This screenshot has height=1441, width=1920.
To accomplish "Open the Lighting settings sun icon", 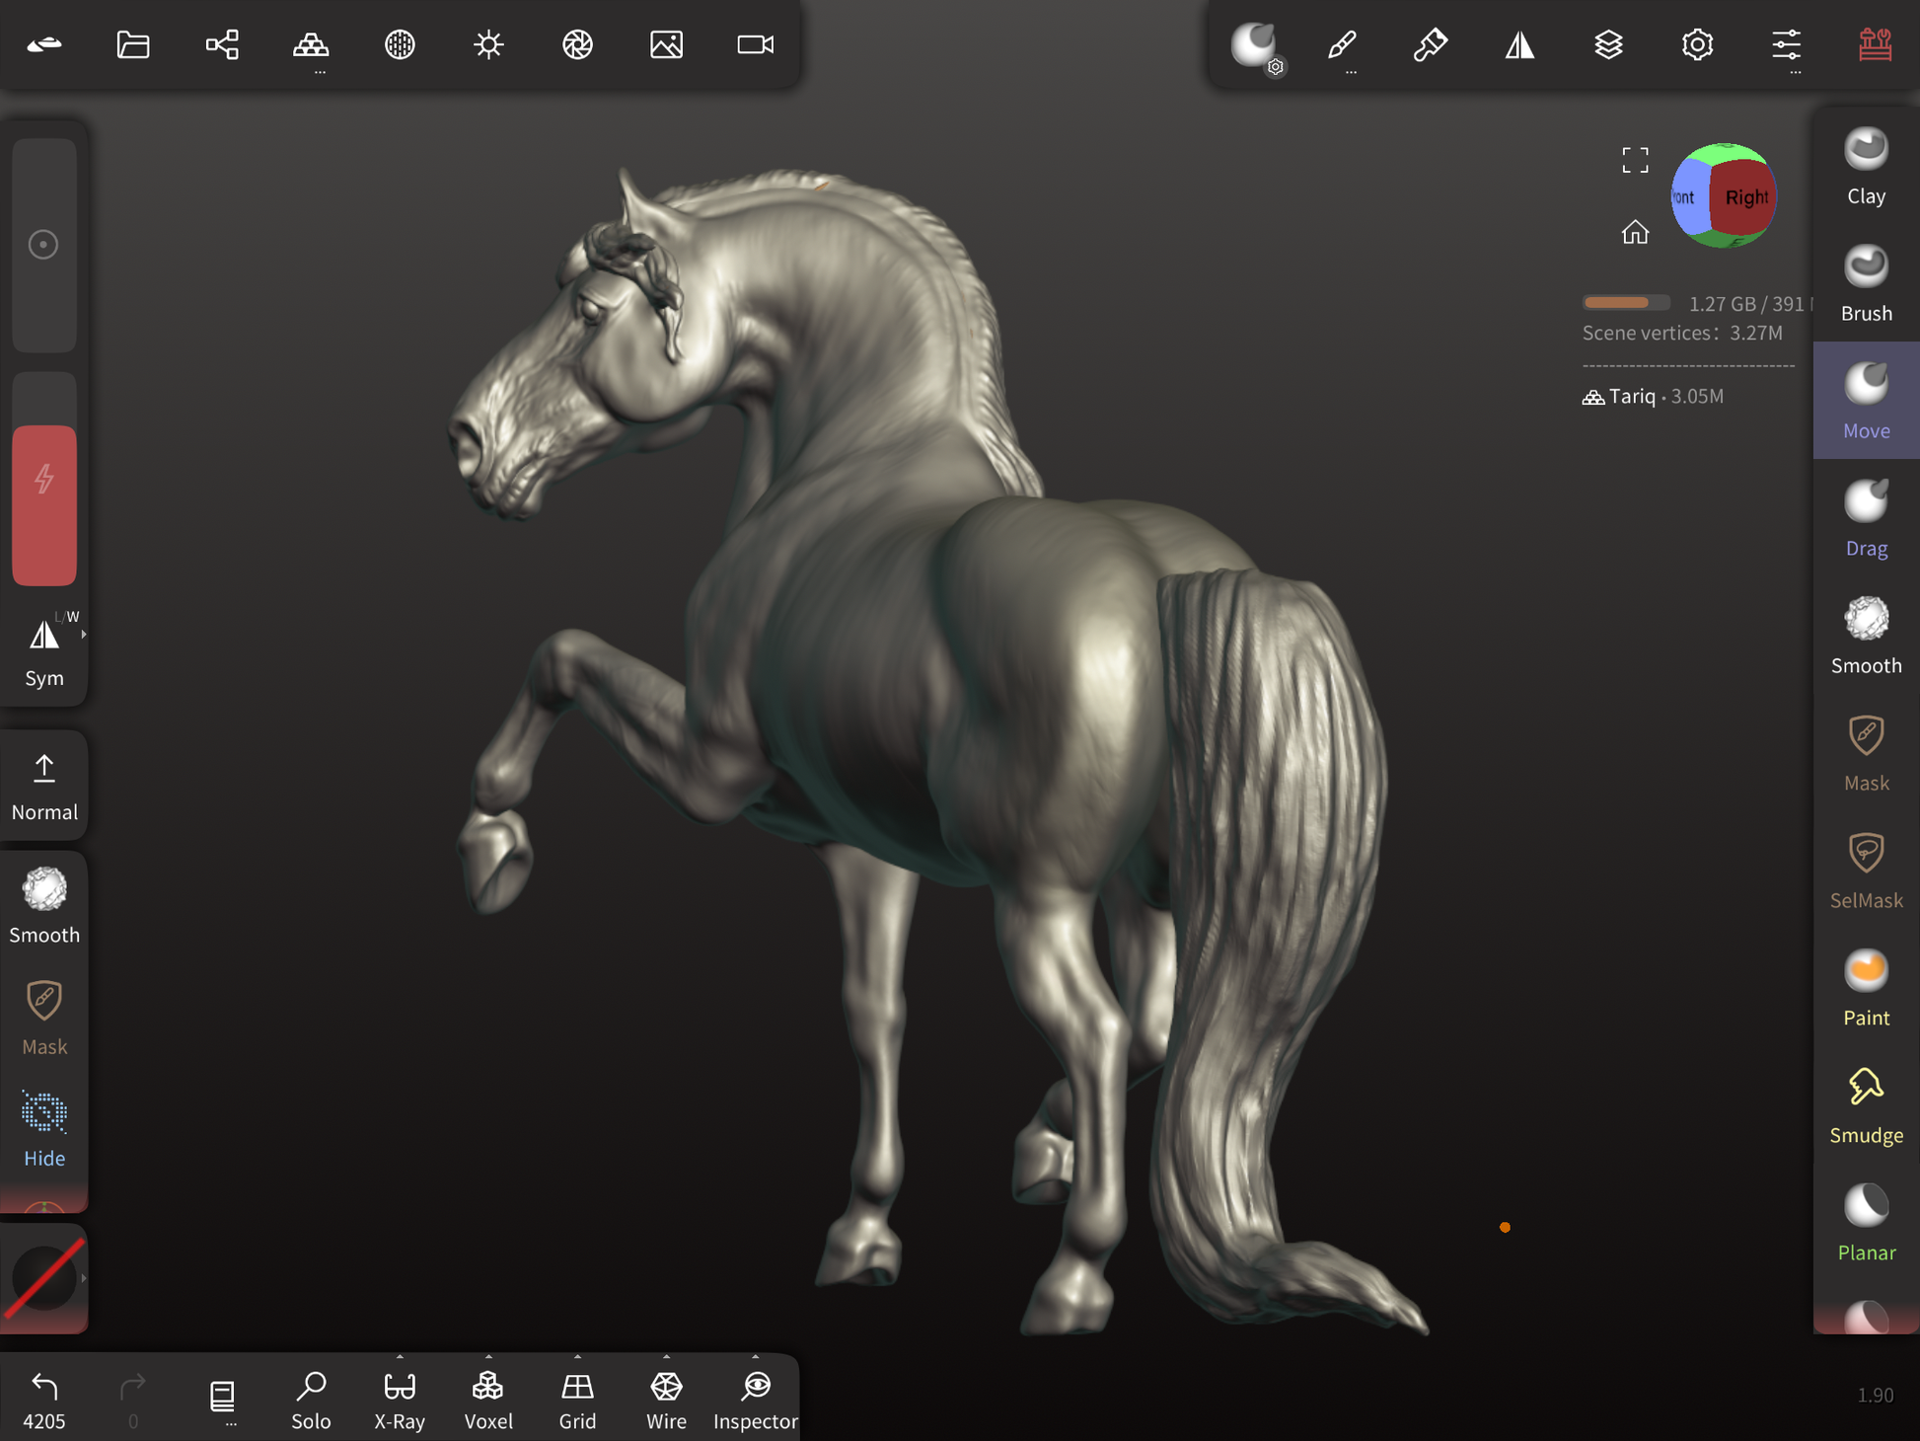I will point(488,44).
